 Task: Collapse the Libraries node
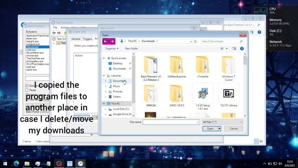(x=104, y=76)
